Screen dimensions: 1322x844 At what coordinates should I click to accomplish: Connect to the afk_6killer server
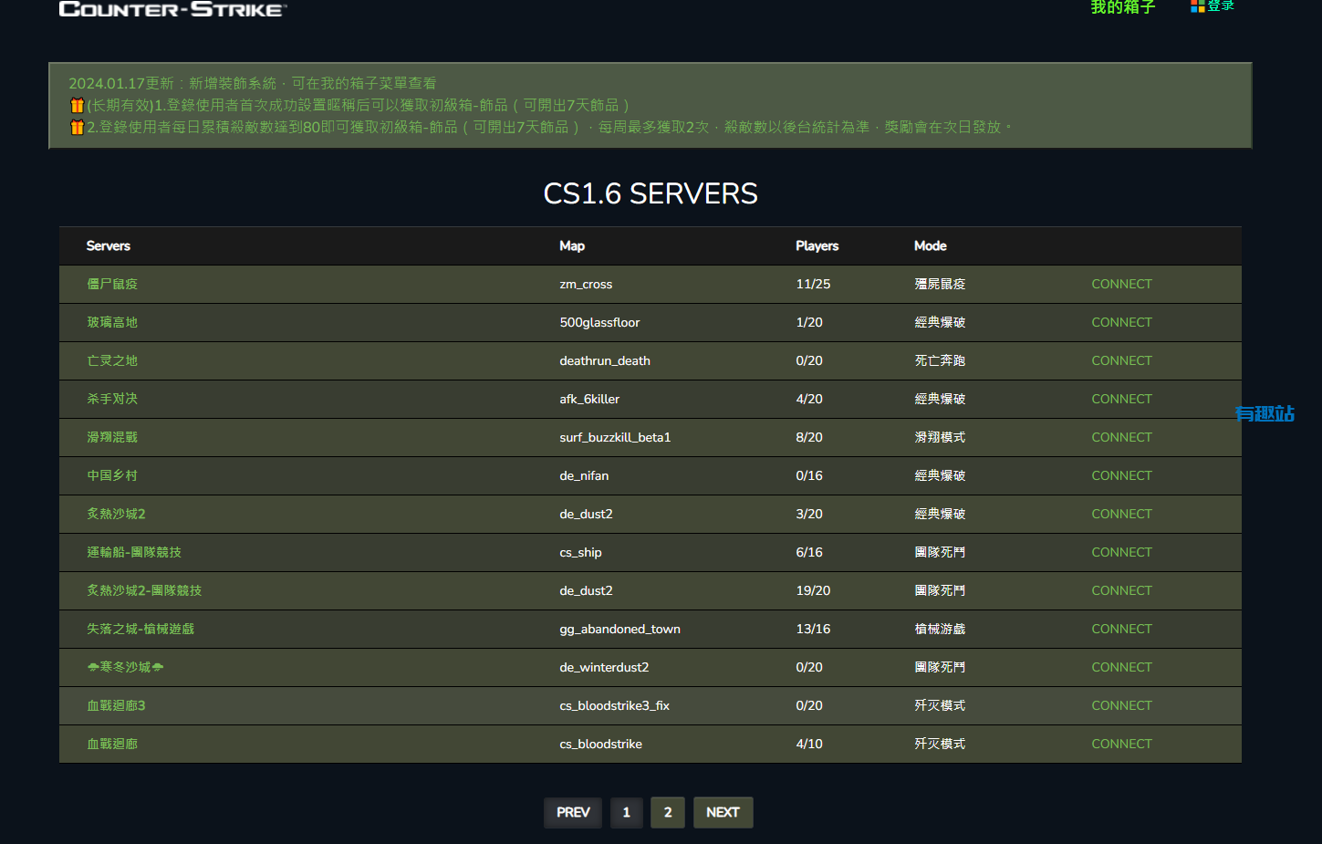tap(1121, 399)
